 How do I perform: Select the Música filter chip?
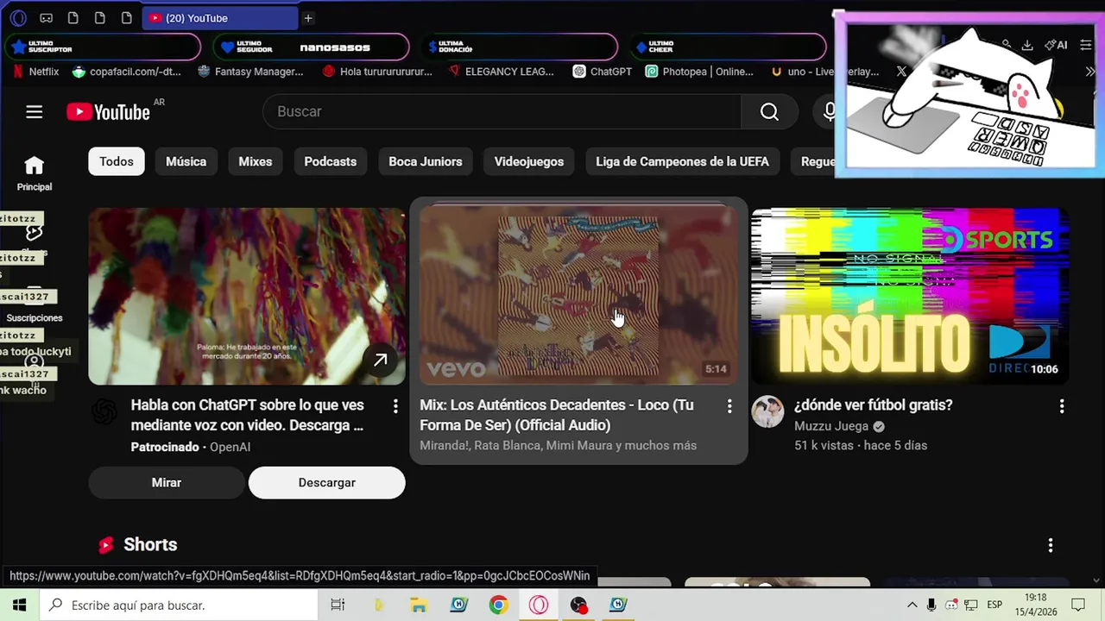tap(186, 161)
